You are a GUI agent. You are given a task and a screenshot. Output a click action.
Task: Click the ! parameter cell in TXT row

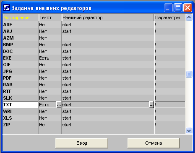170,105
